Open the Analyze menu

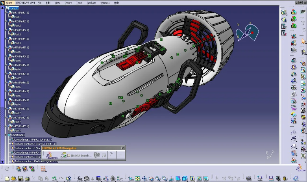91,3
